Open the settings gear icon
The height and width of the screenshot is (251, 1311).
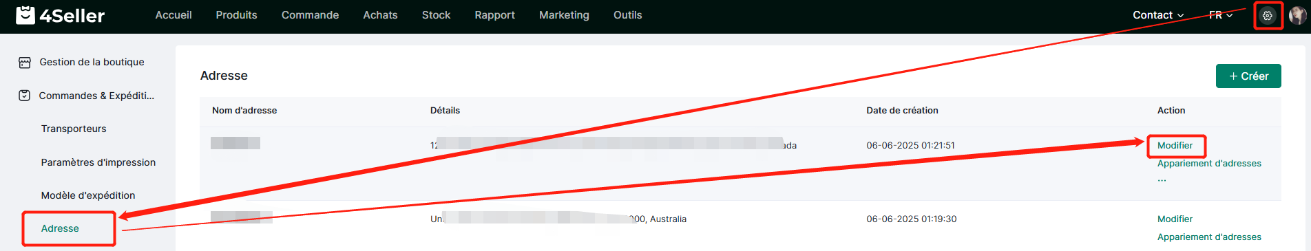(1268, 15)
